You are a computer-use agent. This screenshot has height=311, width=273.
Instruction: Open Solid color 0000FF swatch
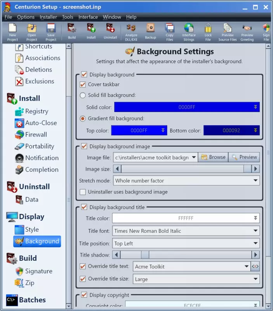[187, 107]
